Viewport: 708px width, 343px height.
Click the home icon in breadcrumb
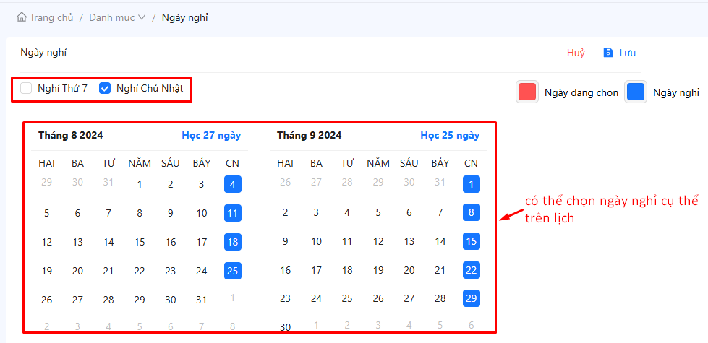[22, 17]
